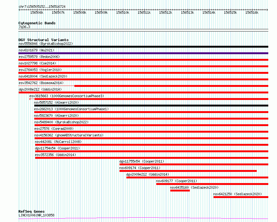Select the red bar under nsv609174
The width and height of the screenshot is (277, 222).
click(x=188, y=171)
